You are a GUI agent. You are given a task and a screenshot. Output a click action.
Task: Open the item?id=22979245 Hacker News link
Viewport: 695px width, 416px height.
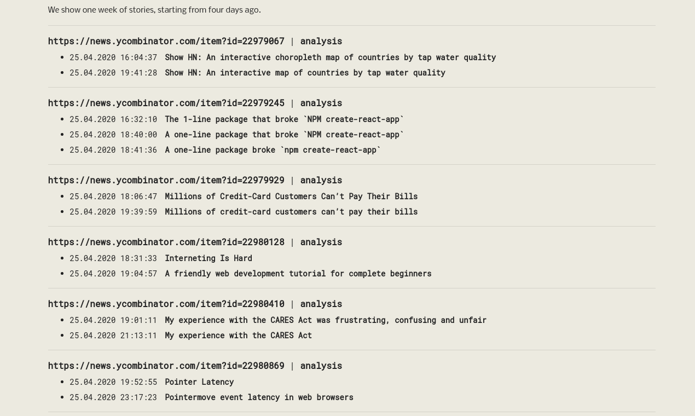(x=166, y=103)
